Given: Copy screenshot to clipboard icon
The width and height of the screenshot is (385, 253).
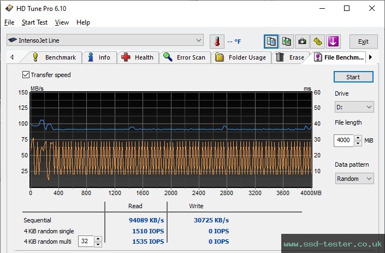Looking at the screenshot, I should coord(286,42).
